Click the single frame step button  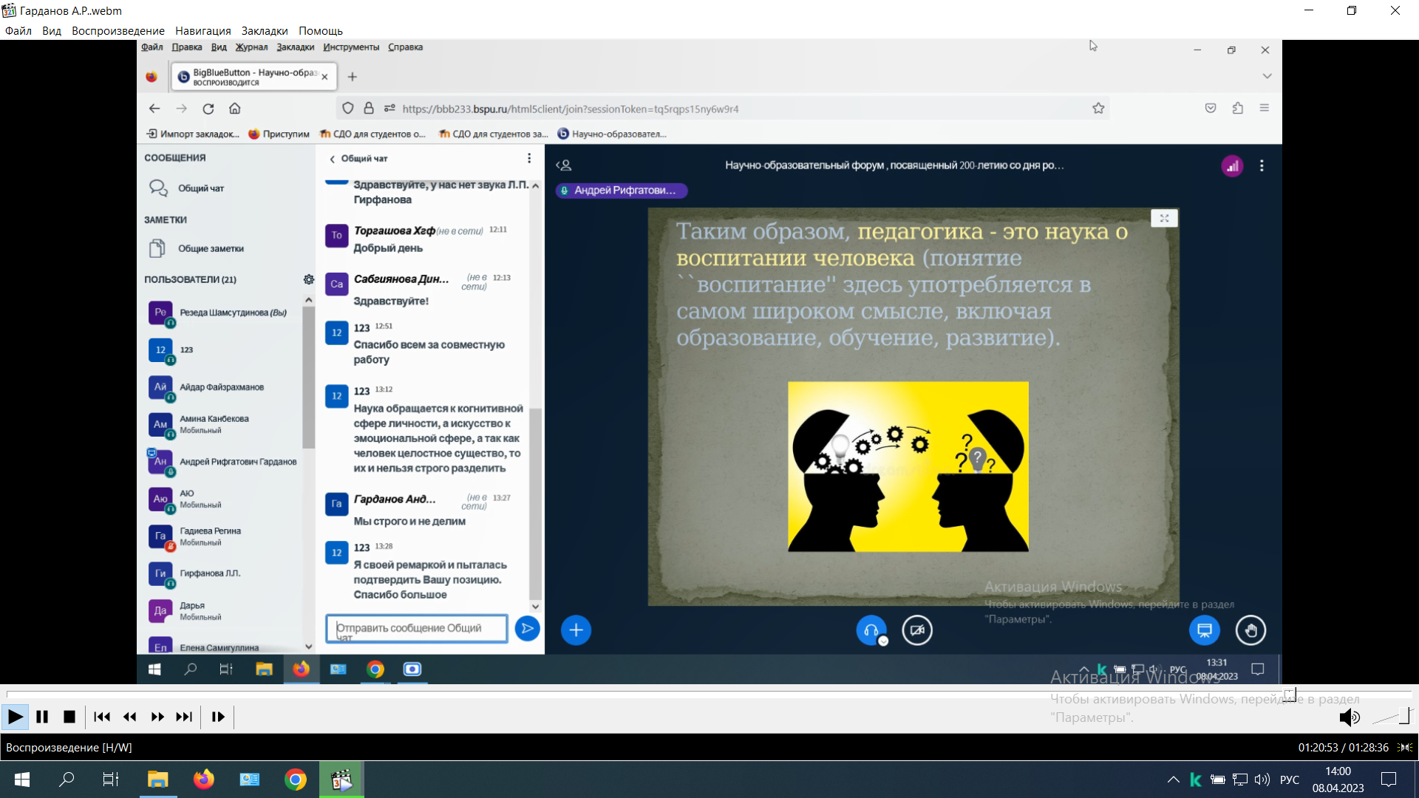point(218,717)
